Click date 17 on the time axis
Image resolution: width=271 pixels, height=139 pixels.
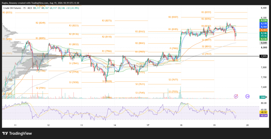click(148, 125)
